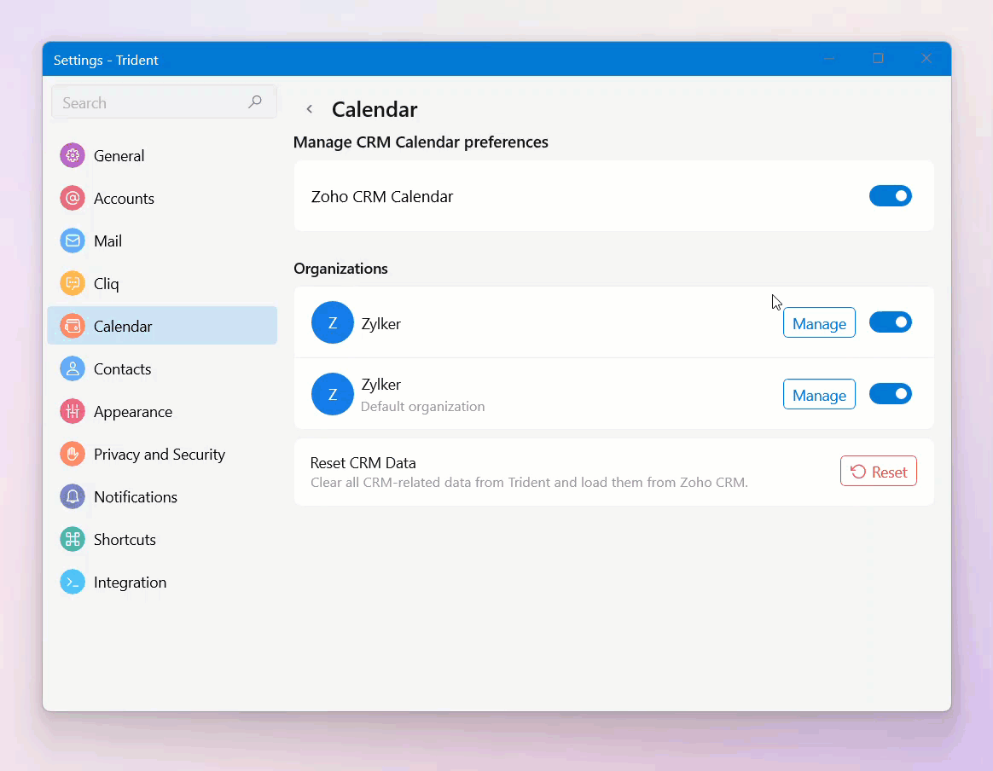The height and width of the screenshot is (771, 993).
Task: Open the Appearance settings
Action: (162, 411)
